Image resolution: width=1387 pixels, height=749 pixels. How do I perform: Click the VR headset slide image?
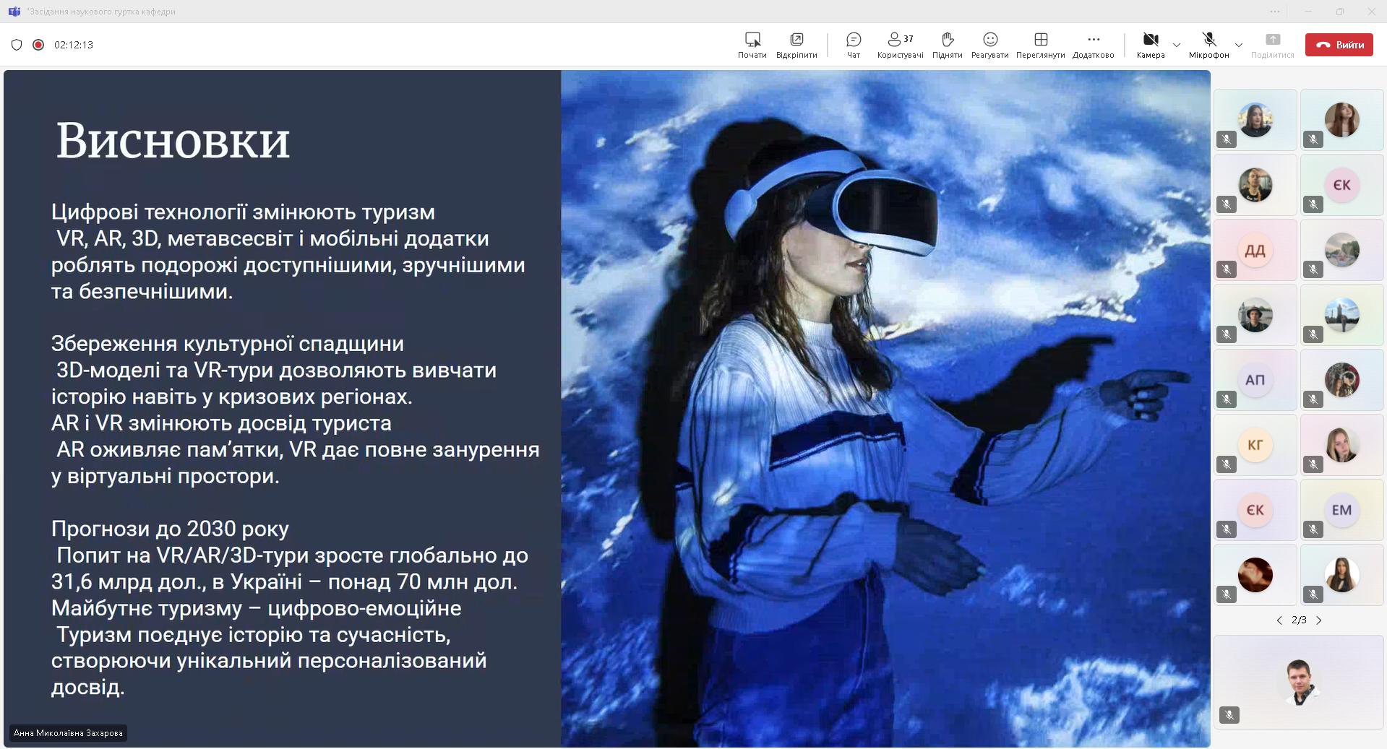pos(885,409)
